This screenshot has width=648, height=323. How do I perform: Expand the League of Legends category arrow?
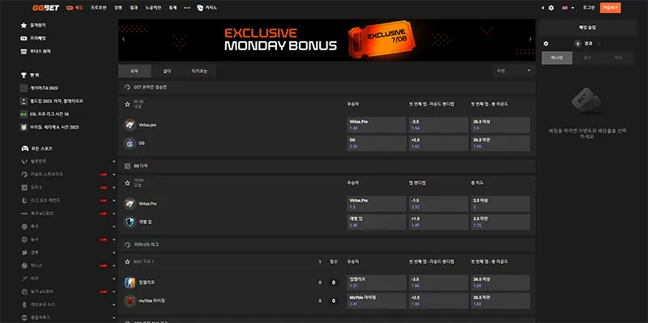(114, 201)
